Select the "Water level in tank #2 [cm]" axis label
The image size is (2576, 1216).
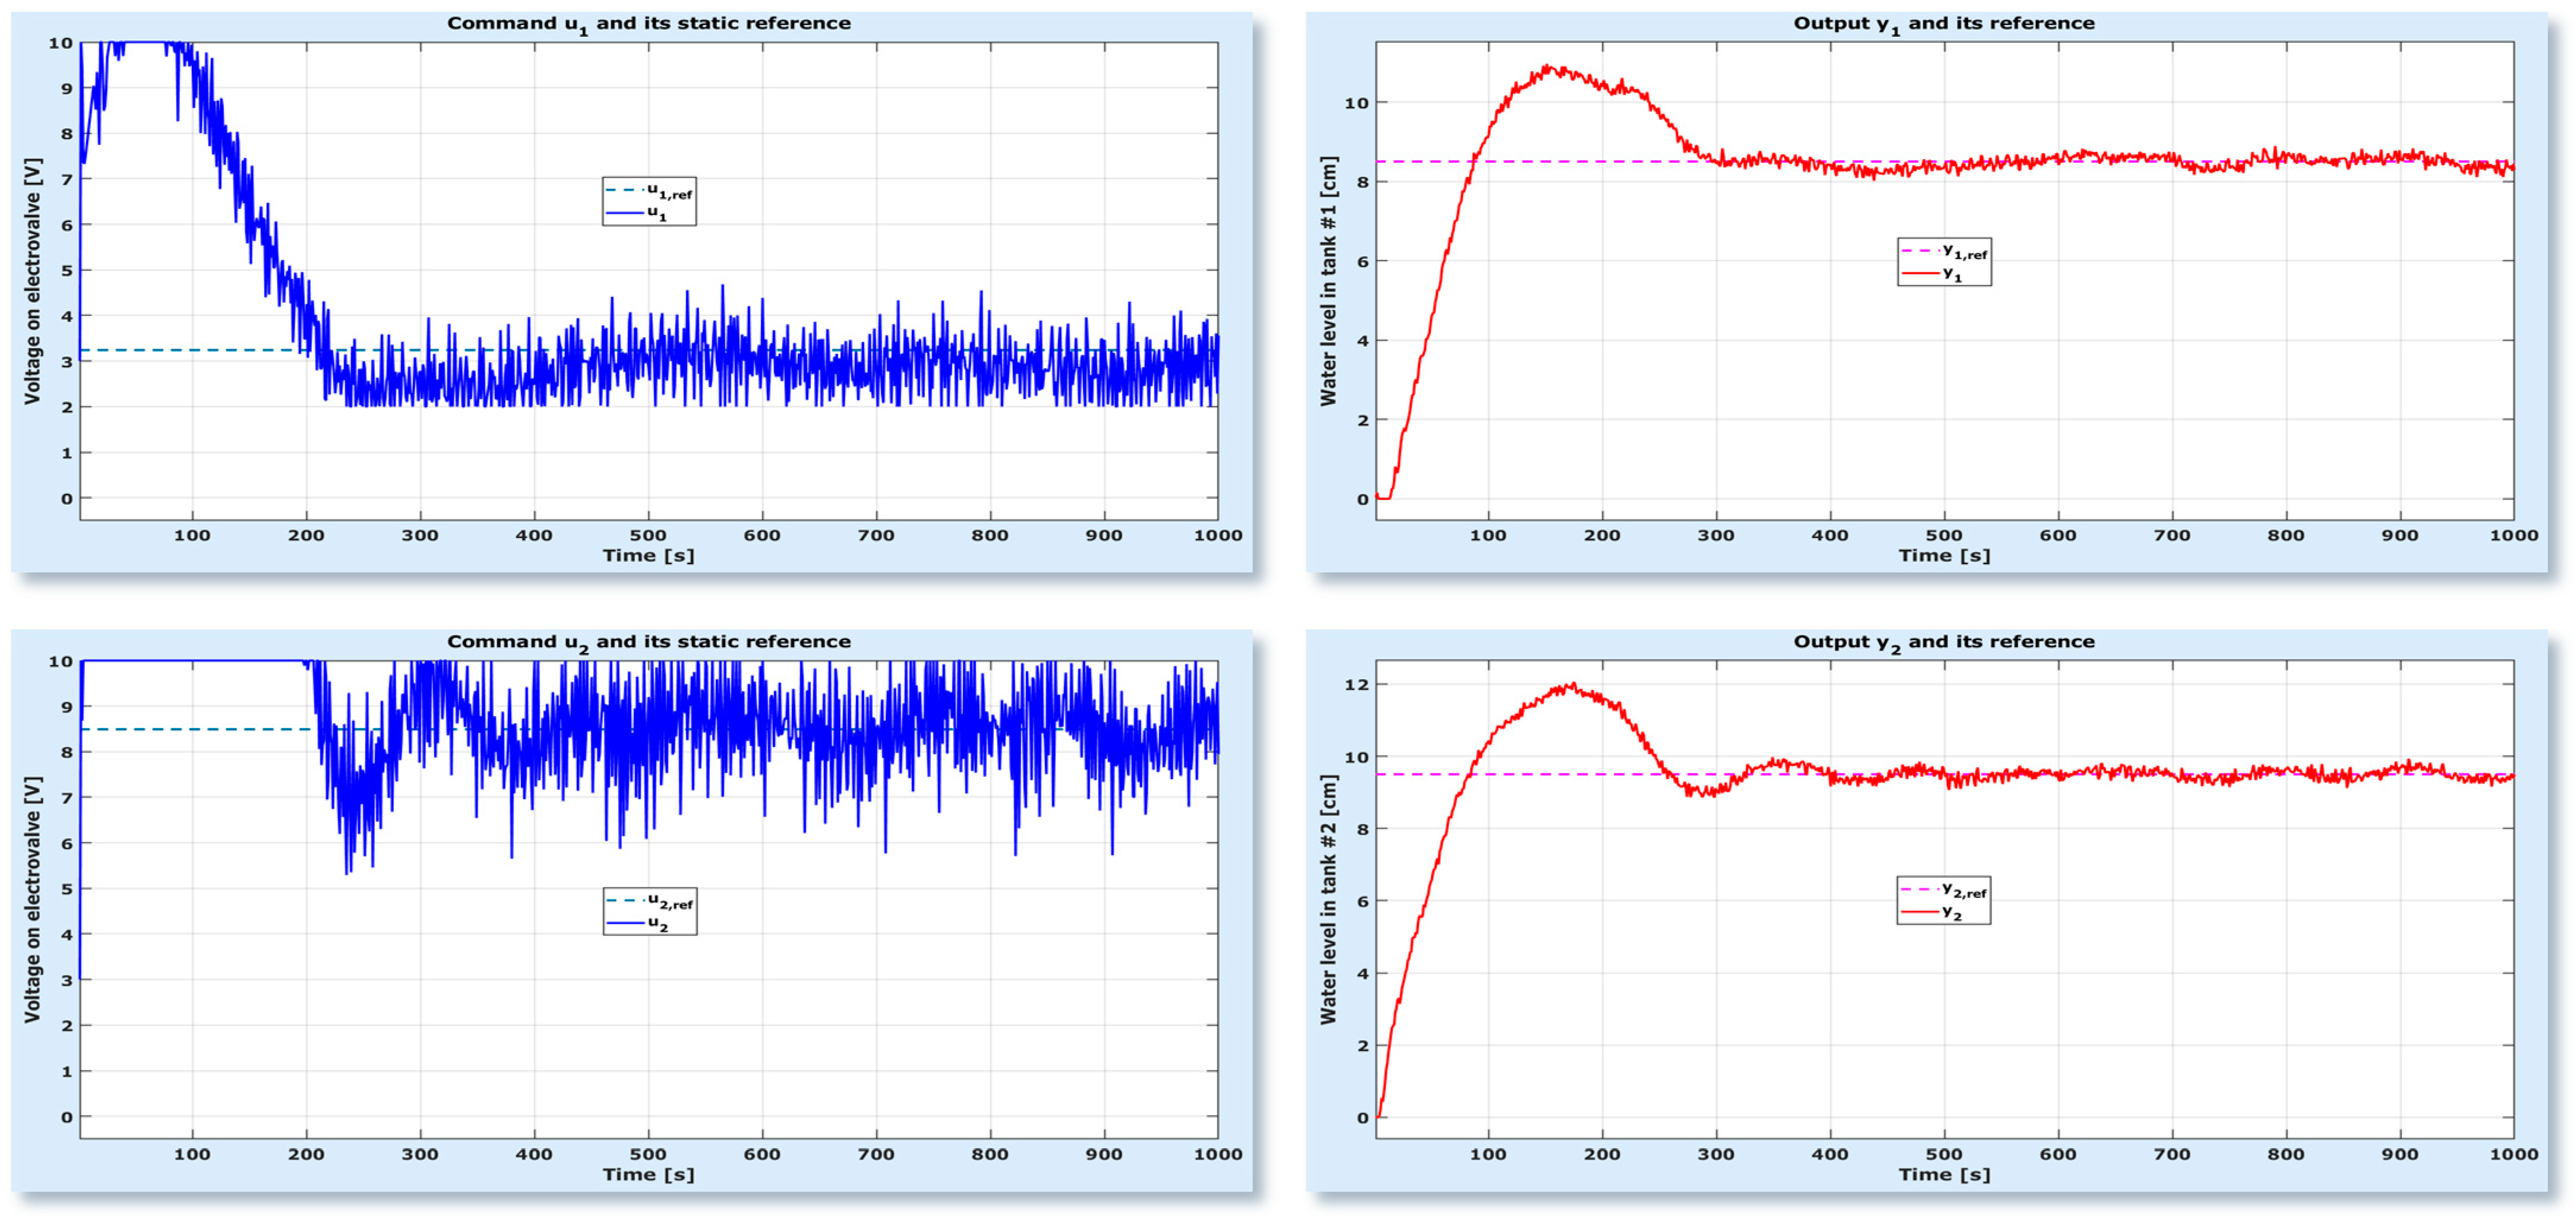click(x=1328, y=900)
